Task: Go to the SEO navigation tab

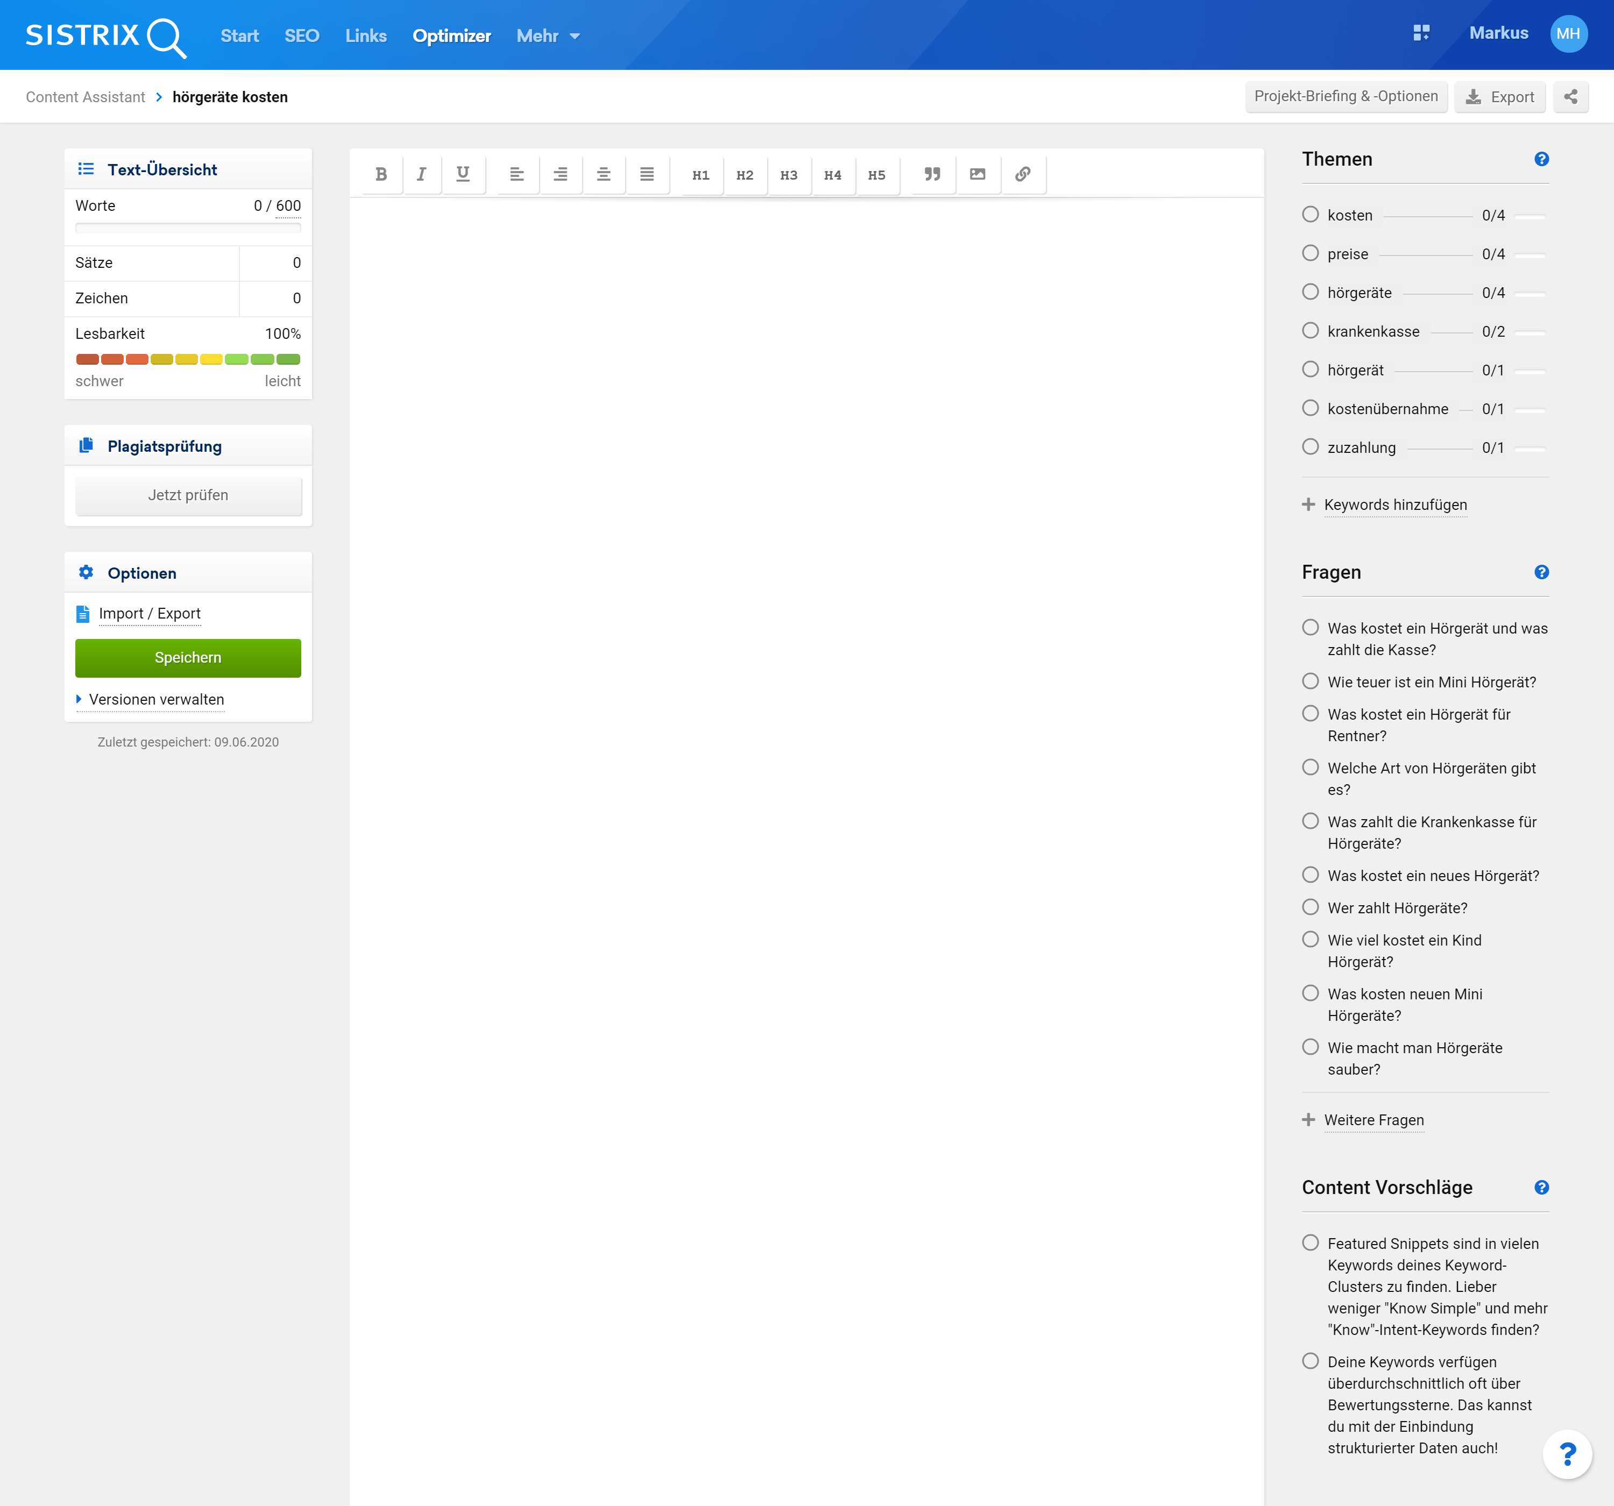Action: point(301,35)
